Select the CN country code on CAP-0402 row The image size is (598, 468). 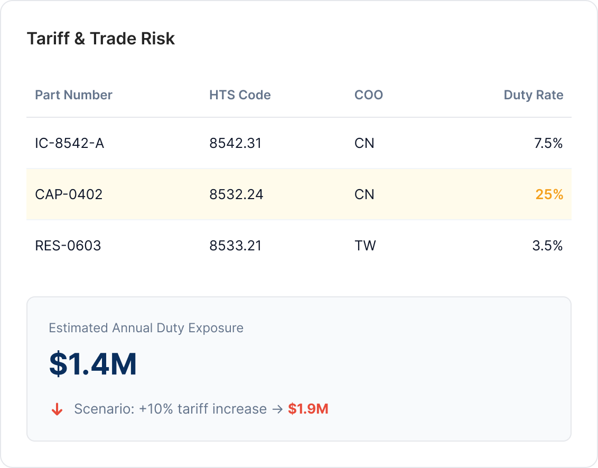coord(365,194)
